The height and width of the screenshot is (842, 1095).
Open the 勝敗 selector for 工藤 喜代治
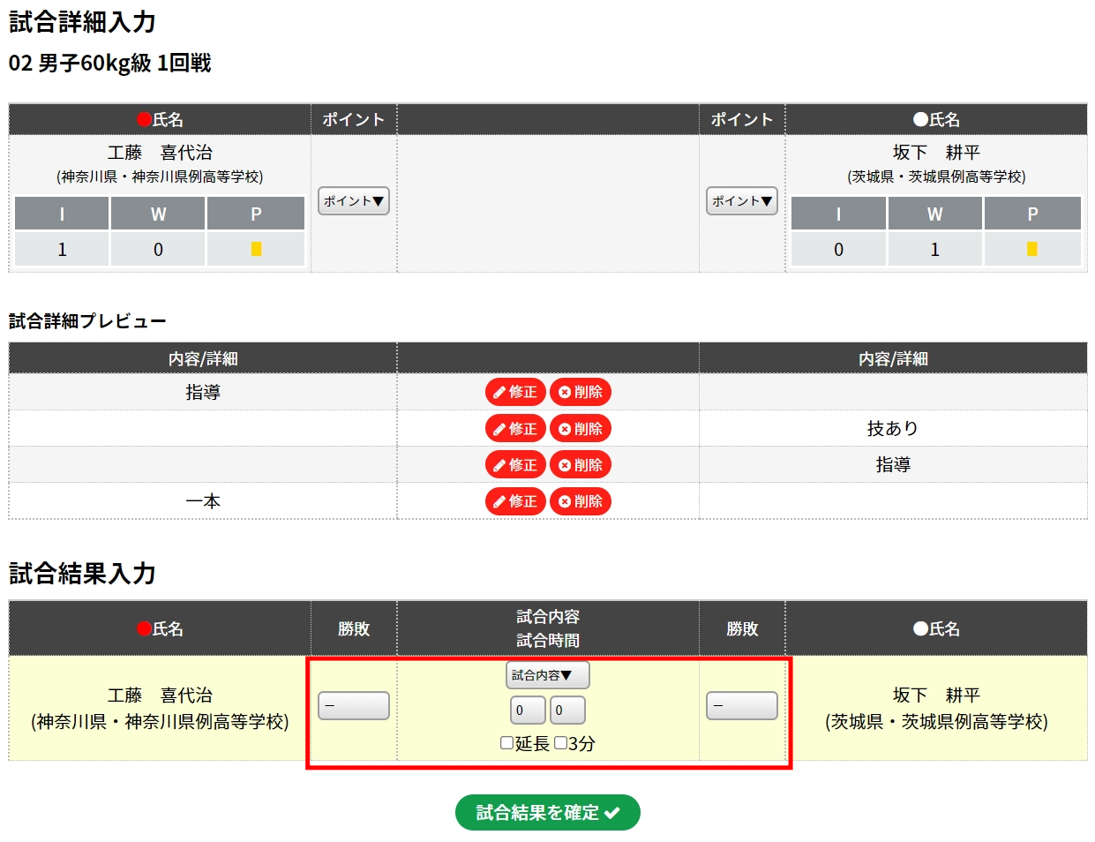tap(354, 706)
